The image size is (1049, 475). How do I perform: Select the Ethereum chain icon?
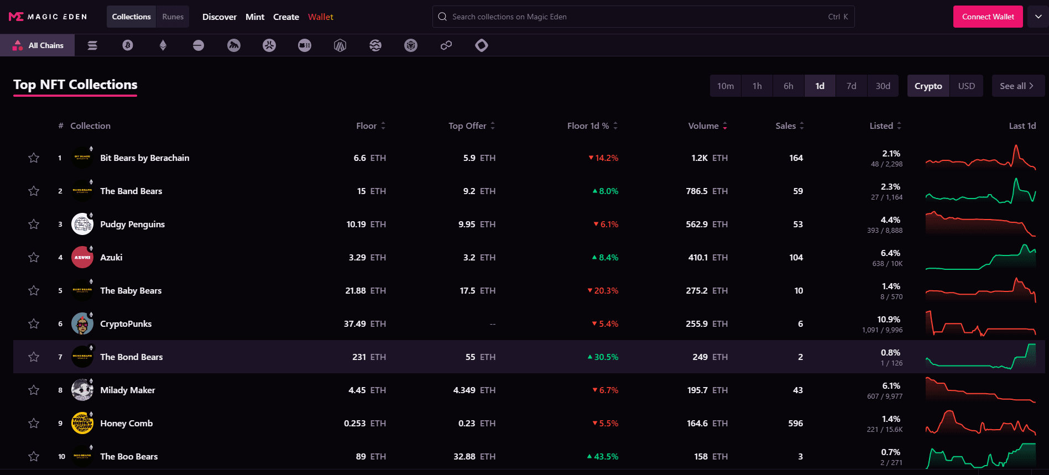pyautogui.click(x=163, y=45)
